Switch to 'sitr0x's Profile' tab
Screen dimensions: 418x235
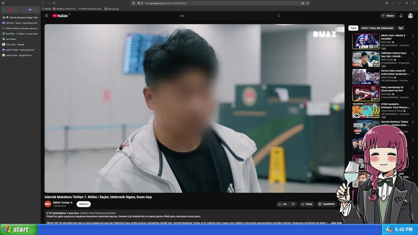pos(20,50)
